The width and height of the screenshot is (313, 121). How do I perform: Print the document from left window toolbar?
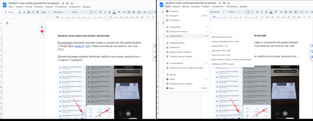(28, 12)
